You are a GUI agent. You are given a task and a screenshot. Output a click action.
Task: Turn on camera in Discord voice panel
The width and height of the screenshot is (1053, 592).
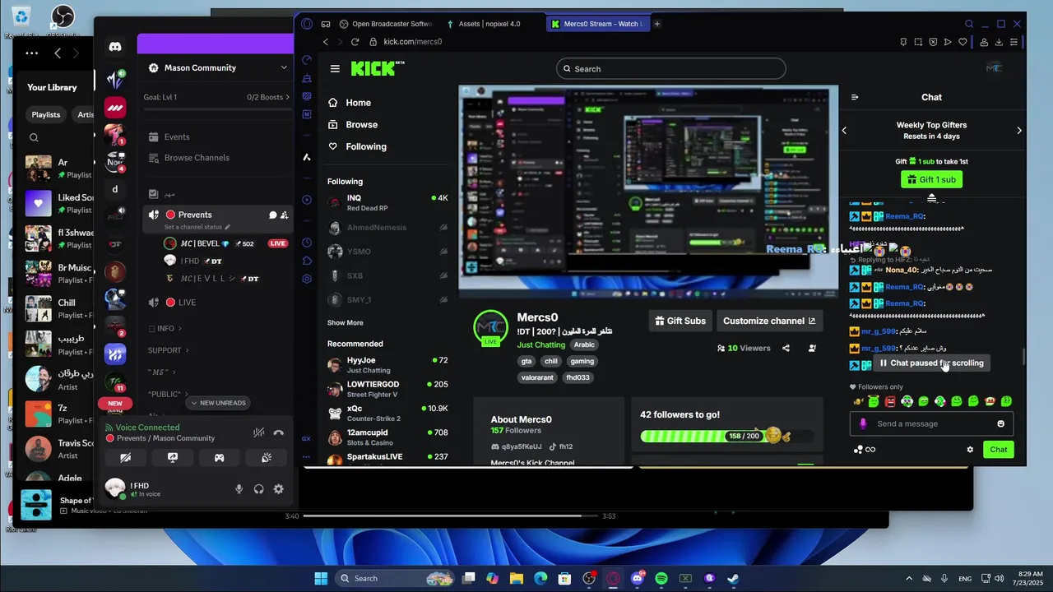[126, 458]
